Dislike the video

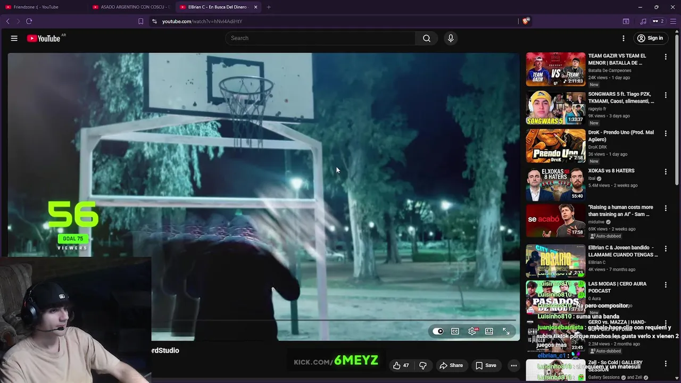423,365
